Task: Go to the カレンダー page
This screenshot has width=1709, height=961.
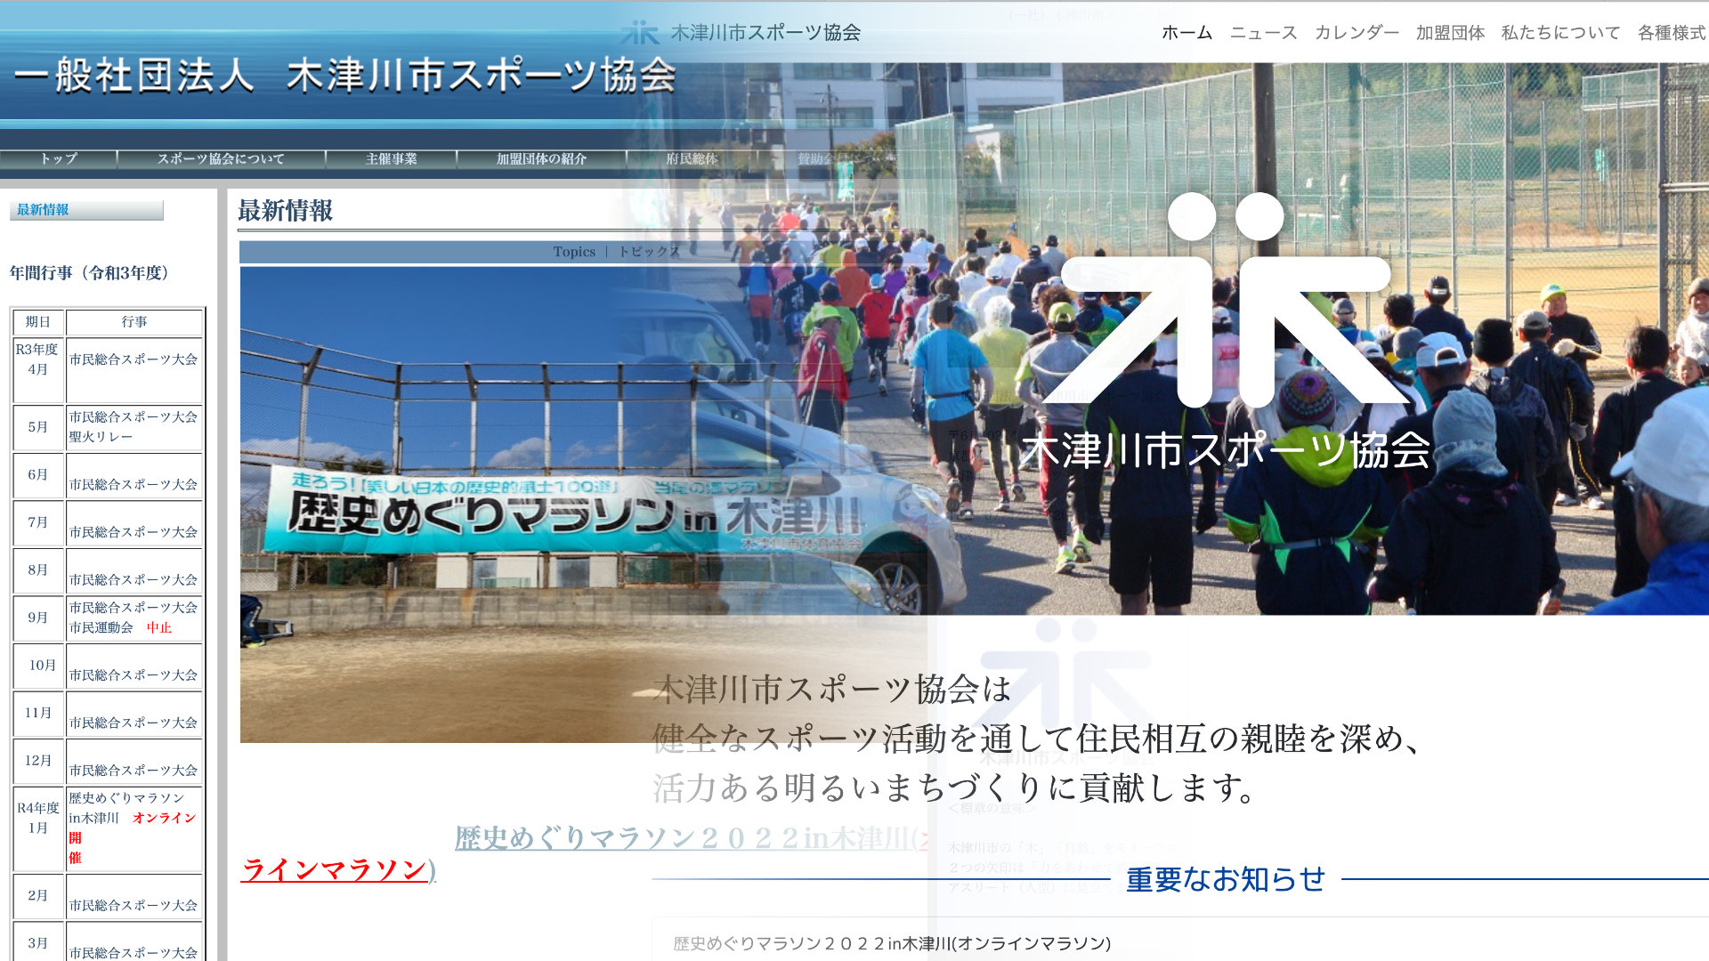Action: pos(1357,33)
